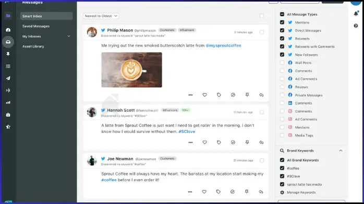This screenshot has width=364, height=204.
Task: Open the Newest to Oldest sort dropdown
Action: (x=101, y=16)
